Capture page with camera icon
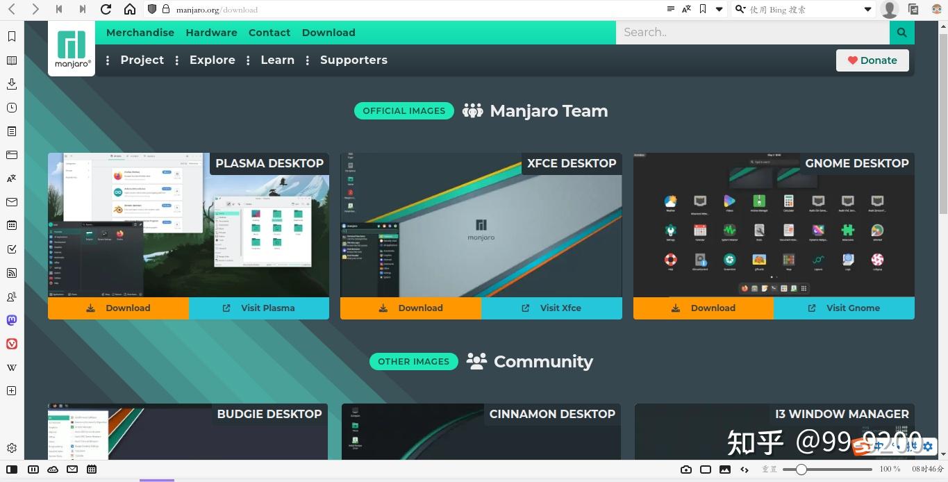This screenshot has height=482, width=948. click(686, 469)
